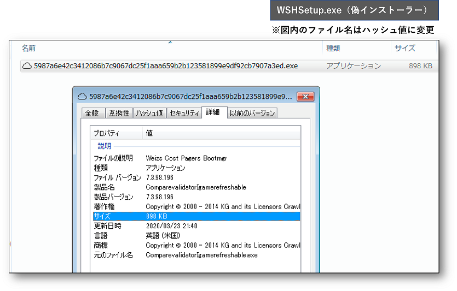Click the sort arrow above the 名前 column
The width and height of the screenshot is (457, 291).
tap(170, 43)
